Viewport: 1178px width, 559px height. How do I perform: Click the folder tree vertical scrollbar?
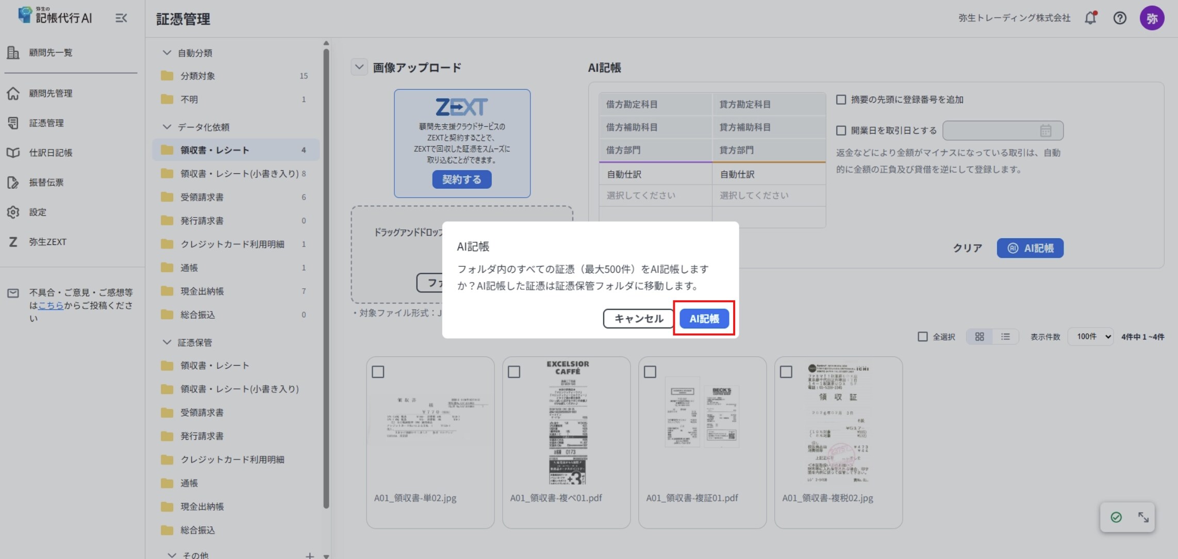[x=326, y=278]
